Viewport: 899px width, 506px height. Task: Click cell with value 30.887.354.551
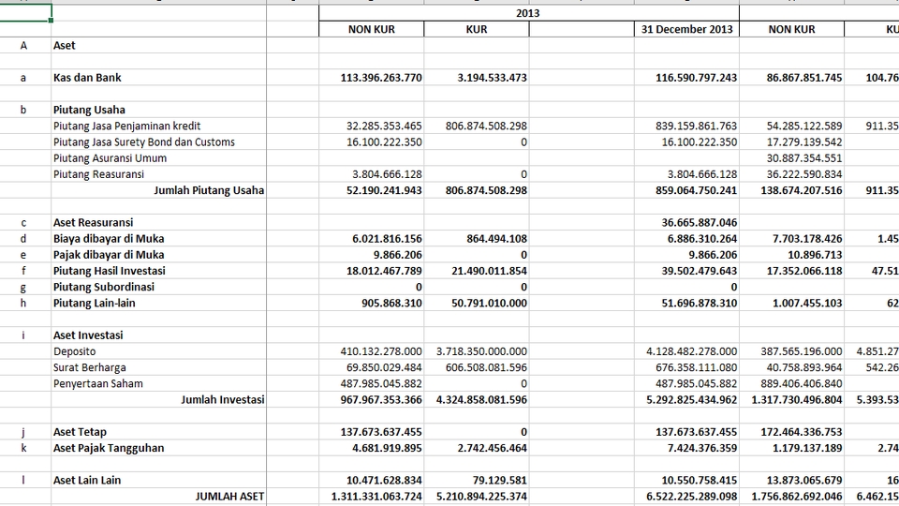(792, 157)
